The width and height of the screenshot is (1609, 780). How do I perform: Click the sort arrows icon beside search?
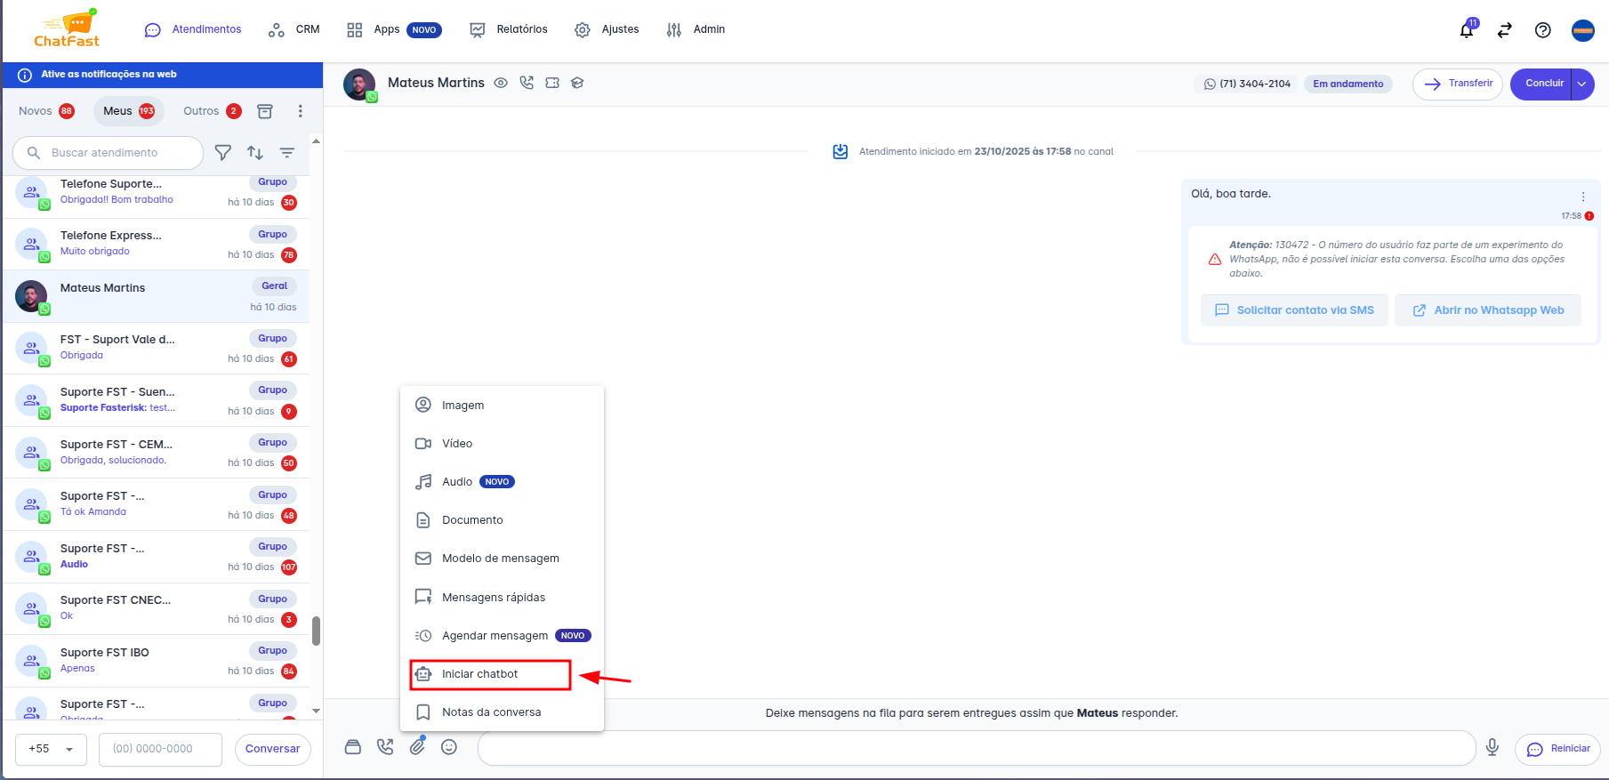tap(255, 153)
